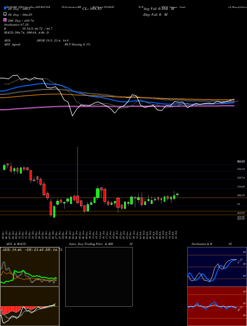The height and width of the screenshot is (326, 247).
Task: Click the tall-wick candlestick in early January
Action: [x=78, y=199]
